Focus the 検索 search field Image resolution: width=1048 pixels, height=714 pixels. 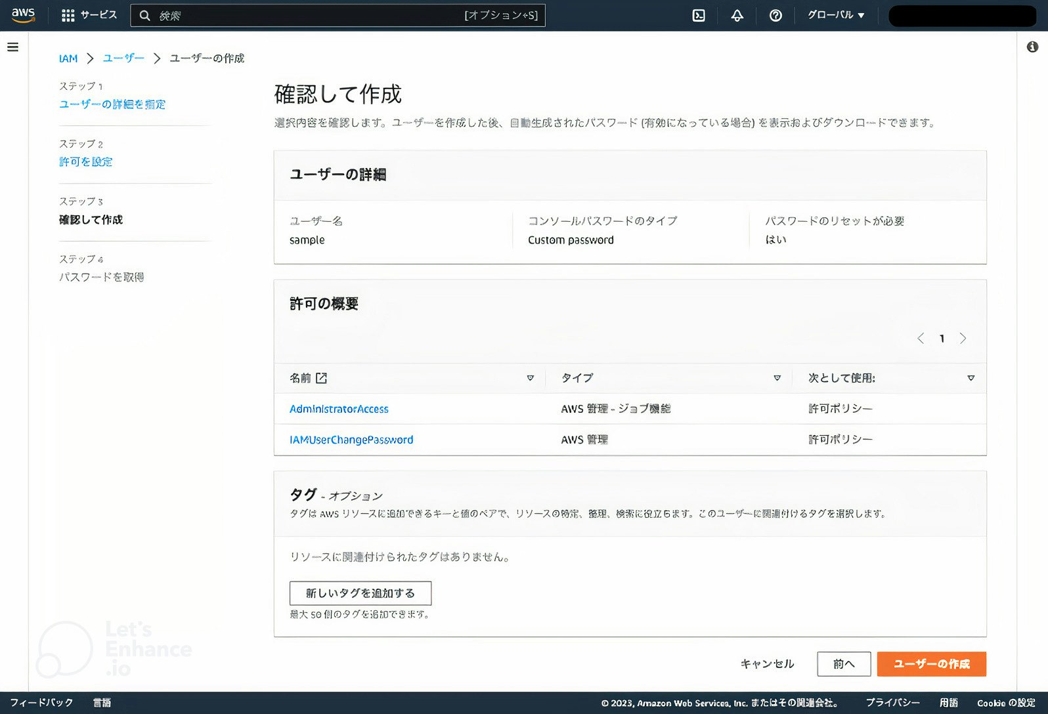coord(338,15)
